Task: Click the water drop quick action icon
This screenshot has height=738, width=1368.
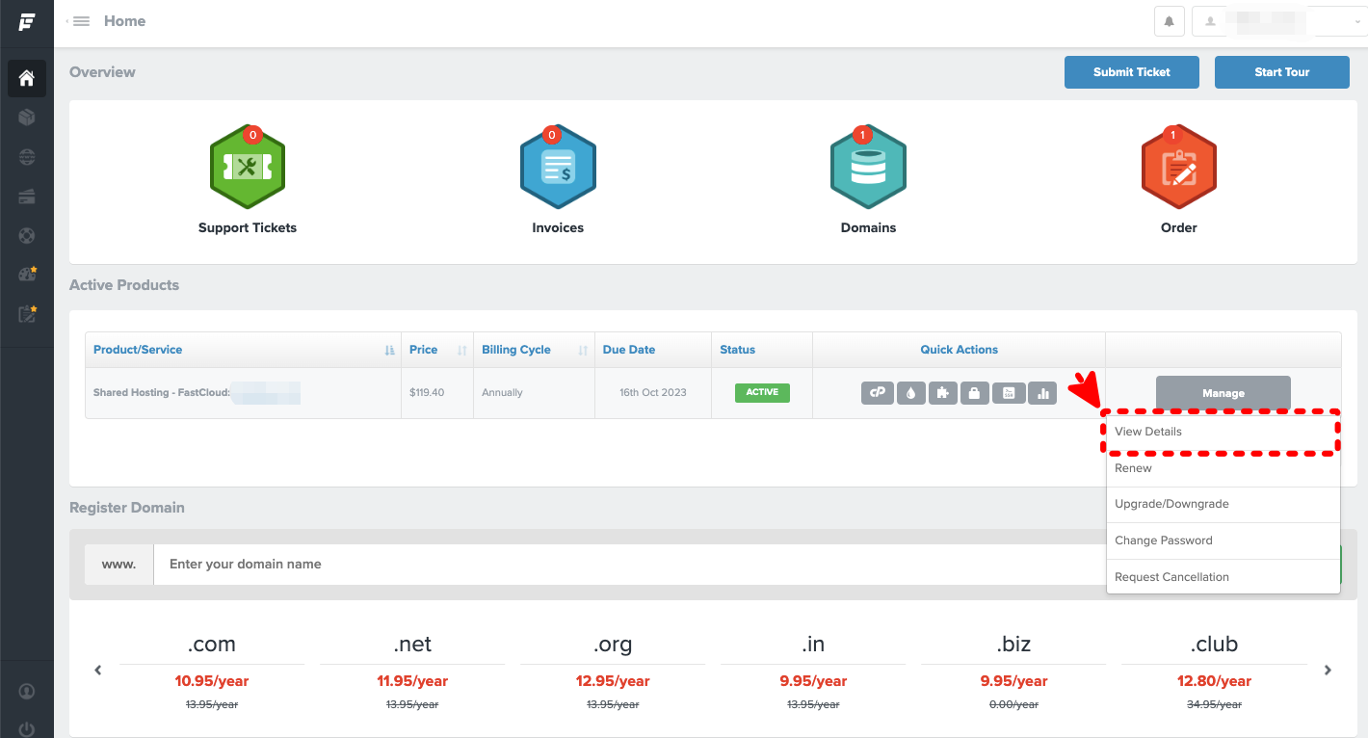Action: coord(910,393)
